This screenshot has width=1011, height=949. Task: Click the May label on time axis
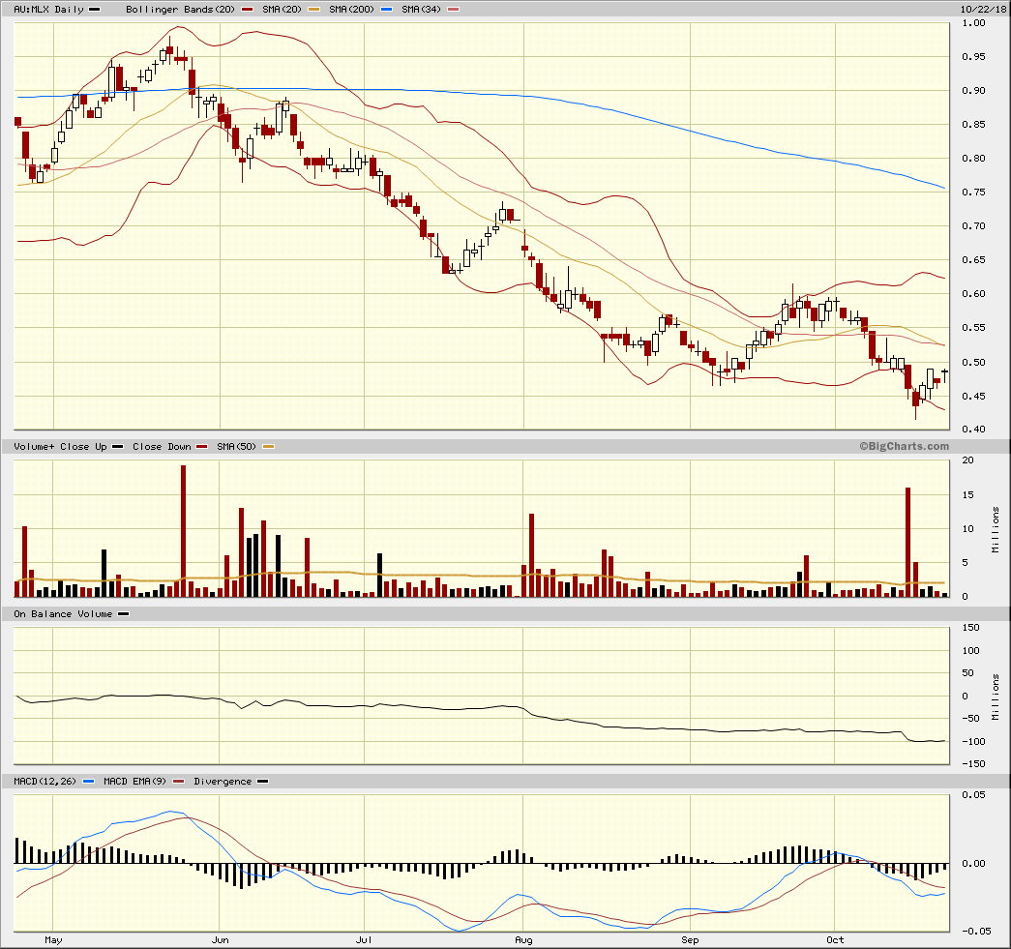(x=53, y=940)
